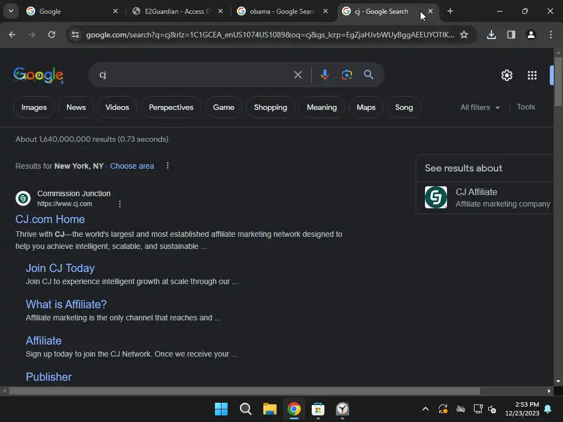Bookmark this page with the star

[x=464, y=35]
